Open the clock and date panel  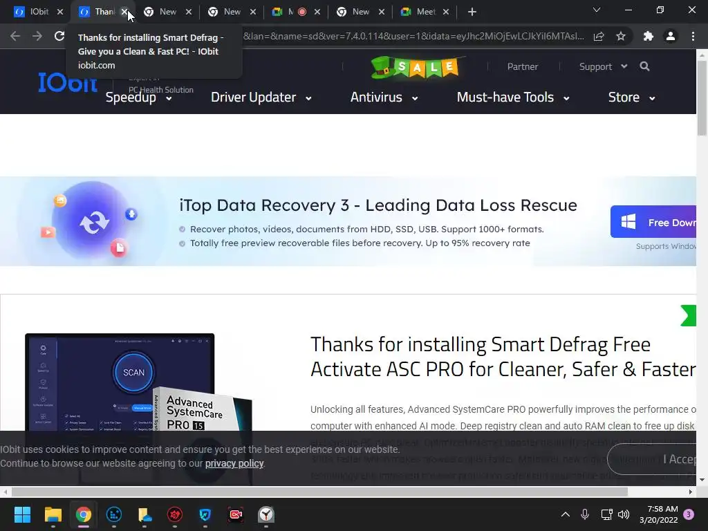[x=658, y=514]
